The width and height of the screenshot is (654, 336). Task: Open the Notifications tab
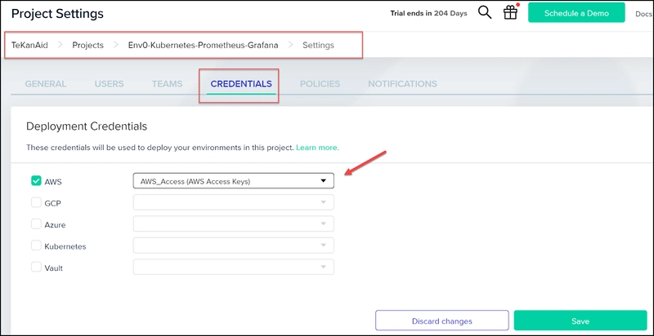(402, 84)
